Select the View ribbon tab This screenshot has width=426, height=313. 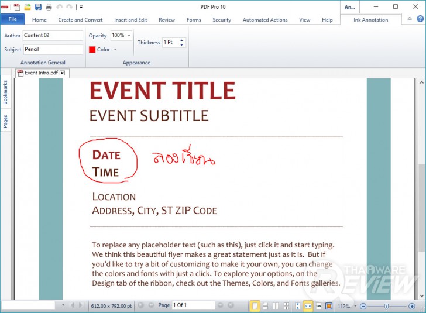[304, 20]
